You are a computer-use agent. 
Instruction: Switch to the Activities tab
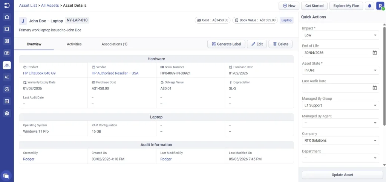pyautogui.click(x=74, y=44)
